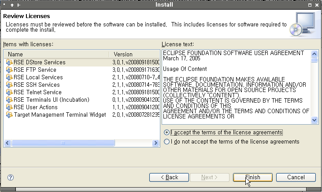322x192 pixels.
Task: Click inside the license text area heading
Action: tap(233, 53)
